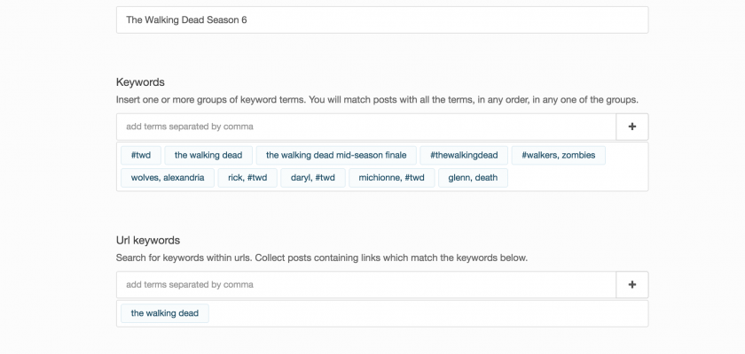Select the '#twd' keyword tag

coord(141,155)
